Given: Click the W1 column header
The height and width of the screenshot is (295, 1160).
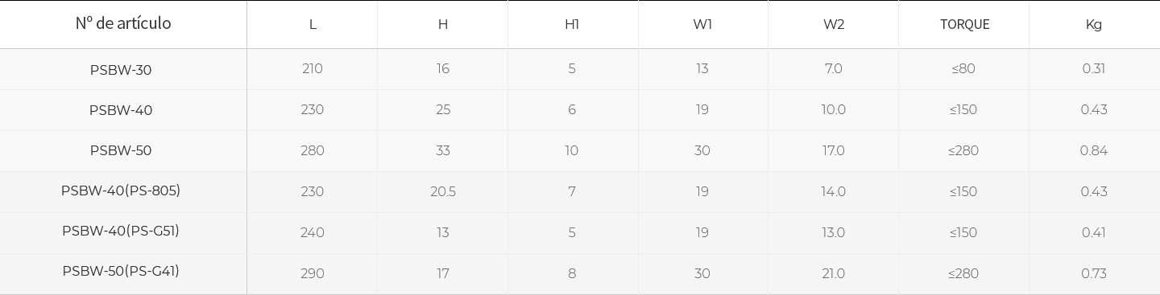Looking at the screenshot, I should pyautogui.click(x=702, y=24).
